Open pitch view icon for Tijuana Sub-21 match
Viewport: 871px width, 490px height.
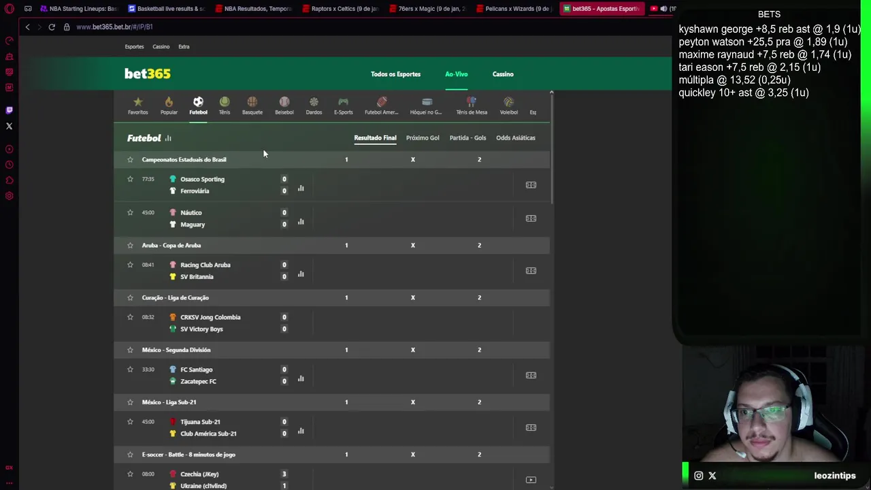pyautogui.click(x=531, y=427)
